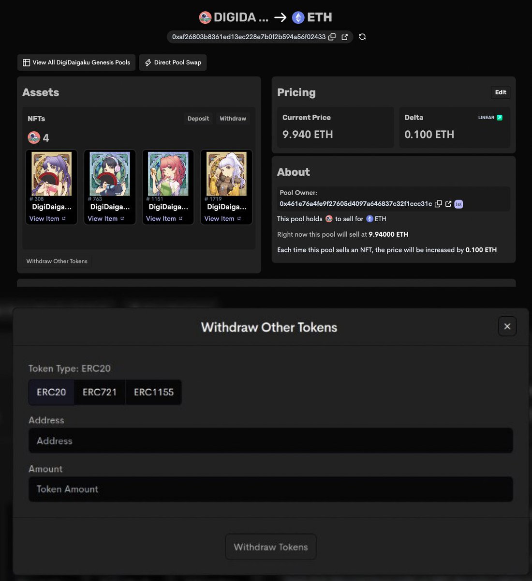
Task: Open View Item link for NFT #763
Action: coord(106,219)
